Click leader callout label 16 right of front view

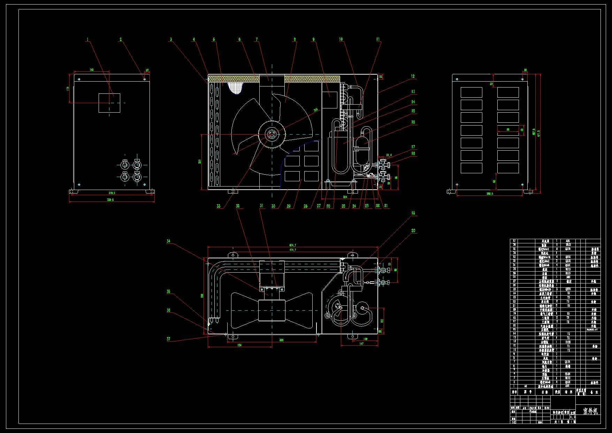coord(413,122)
